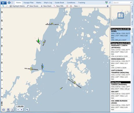This screenshot has width=134, height=113.
Task: Open the application menu dropdown
Action: (3, 3)
